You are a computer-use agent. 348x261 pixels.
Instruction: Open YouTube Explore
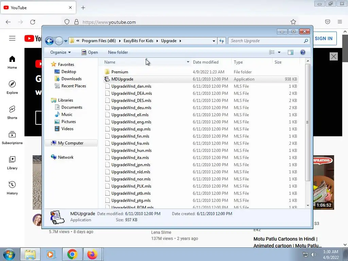[x=12, y=87]
